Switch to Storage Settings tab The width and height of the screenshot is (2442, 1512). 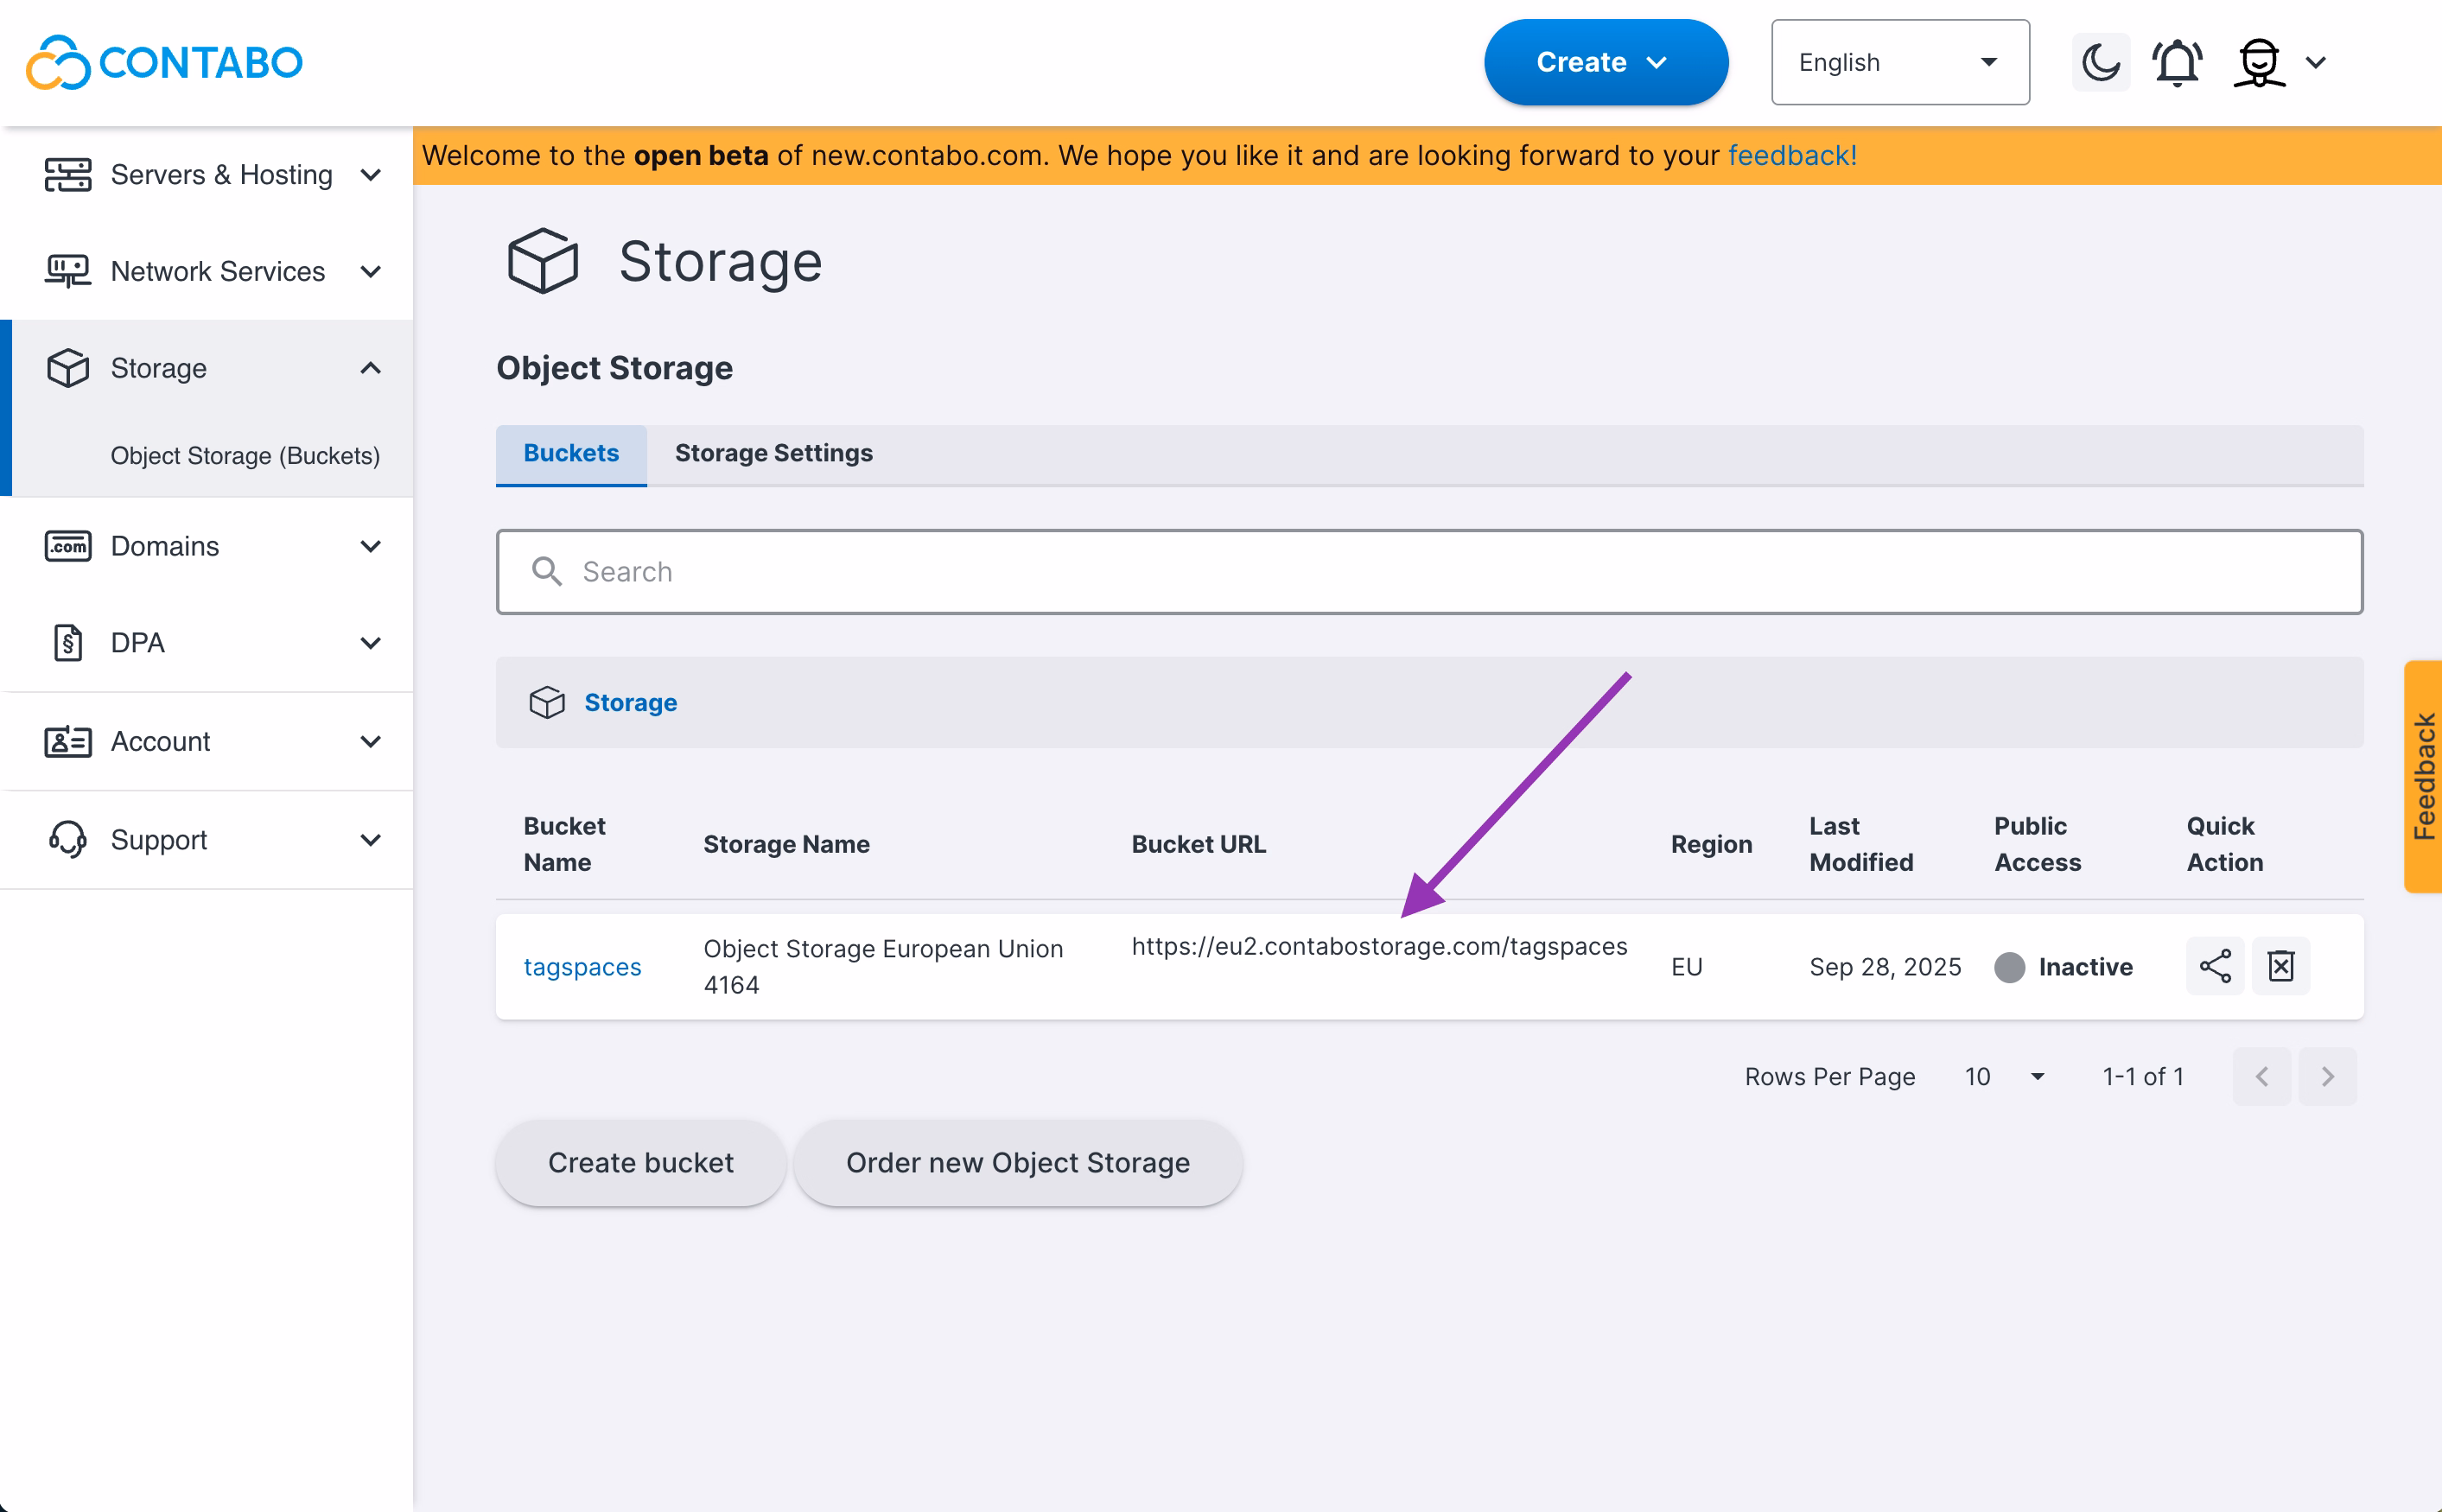(773, 453)
